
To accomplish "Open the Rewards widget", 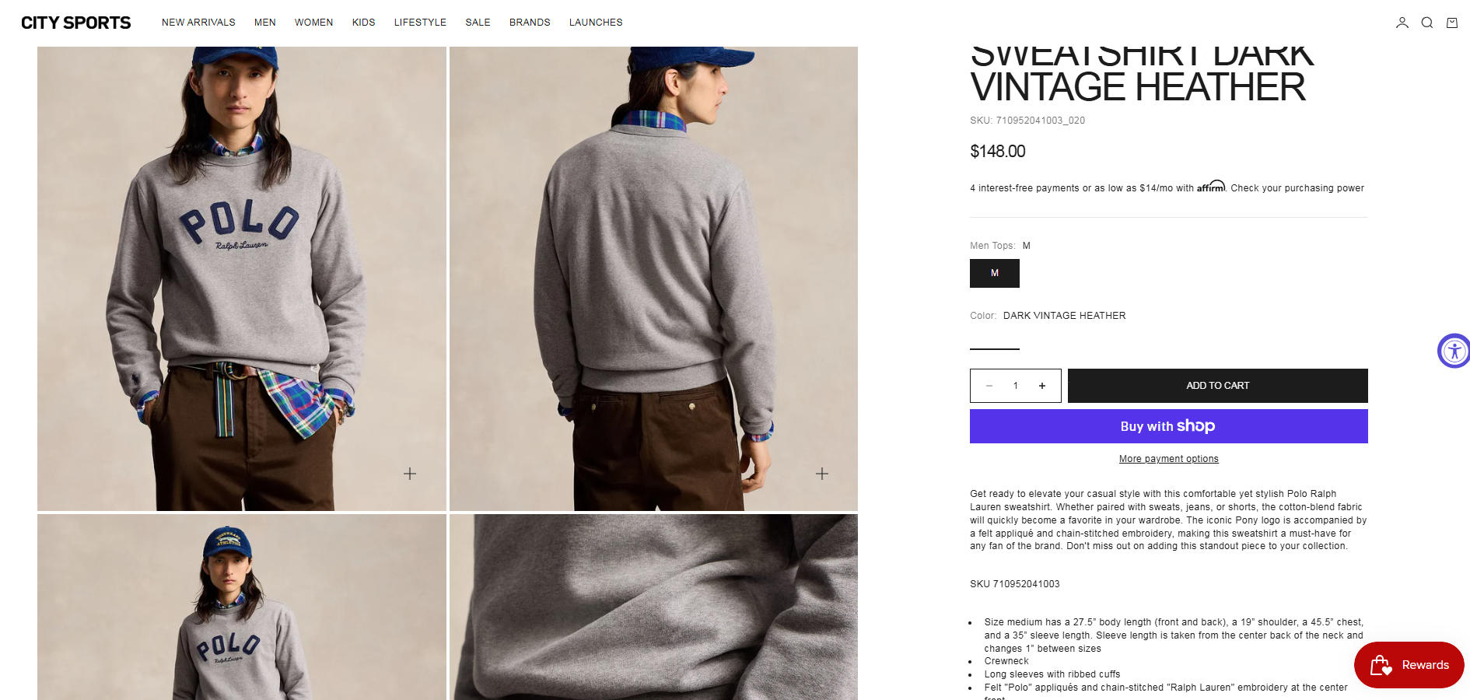I will pos(1409,665).
